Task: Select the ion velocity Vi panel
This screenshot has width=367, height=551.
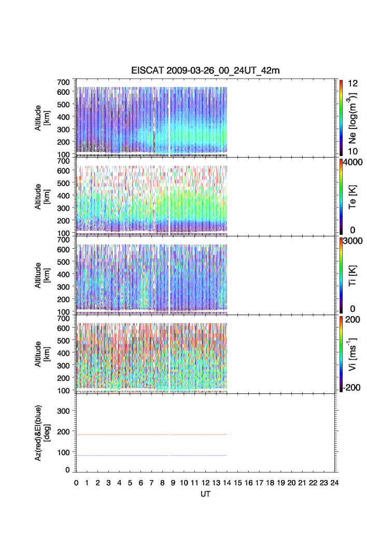Action: (x=151, y=356)
